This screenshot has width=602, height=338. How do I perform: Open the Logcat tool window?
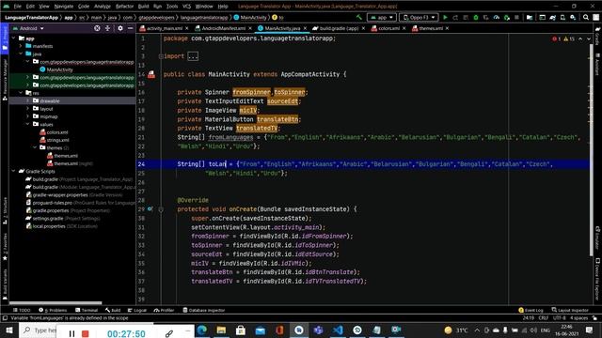[137, 310]
